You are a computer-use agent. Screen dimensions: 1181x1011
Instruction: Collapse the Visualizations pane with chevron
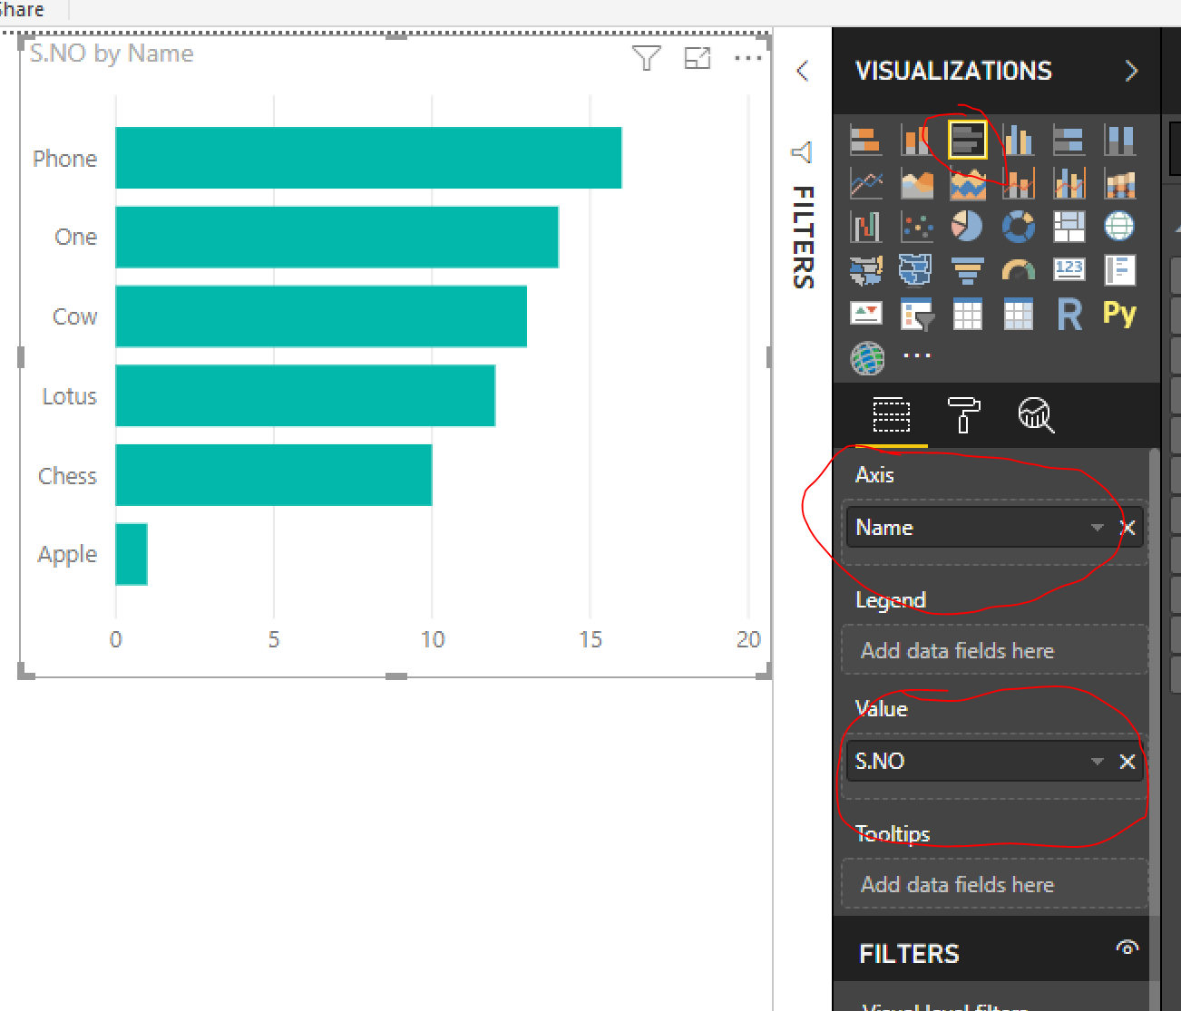click(1131, 71)
